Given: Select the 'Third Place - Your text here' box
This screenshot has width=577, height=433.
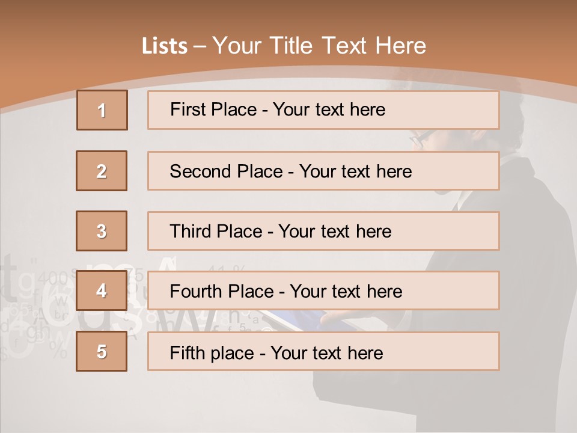Looking at the screenshot, I should [x=323, y=231].
